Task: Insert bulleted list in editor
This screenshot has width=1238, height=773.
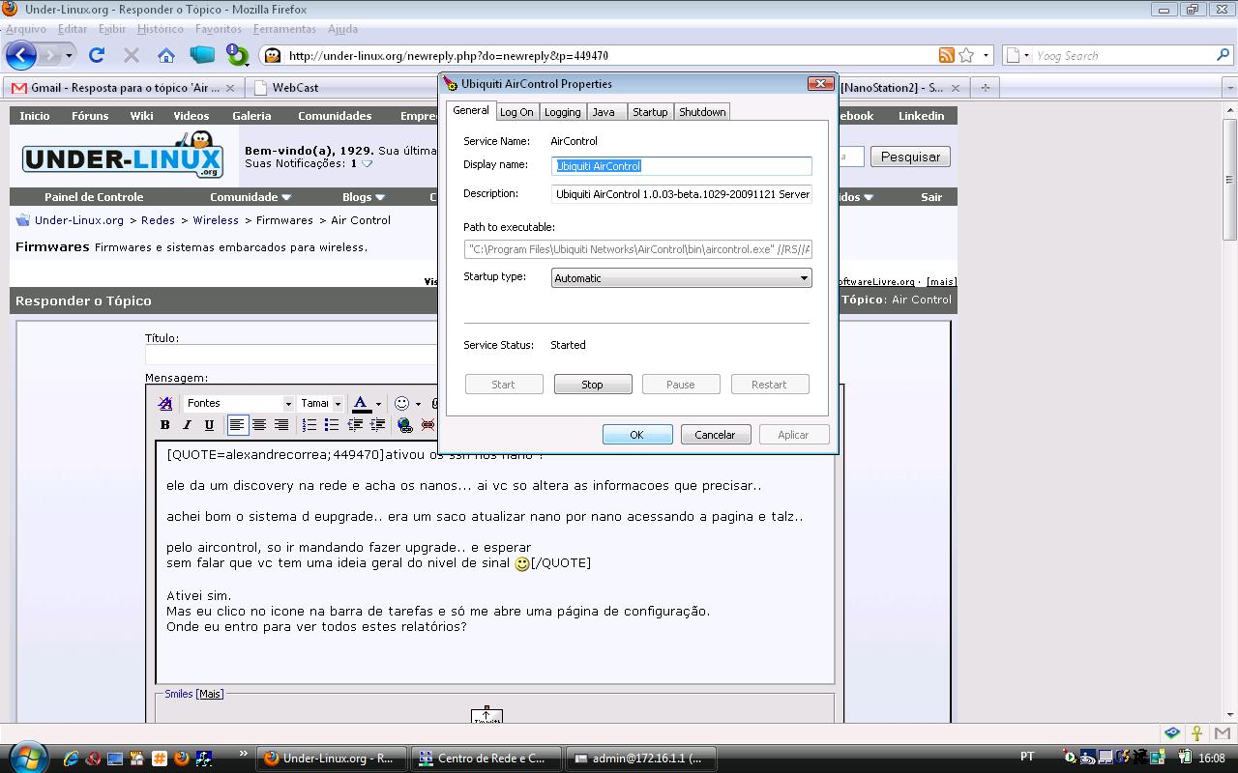Action: (x=332, y=424)
